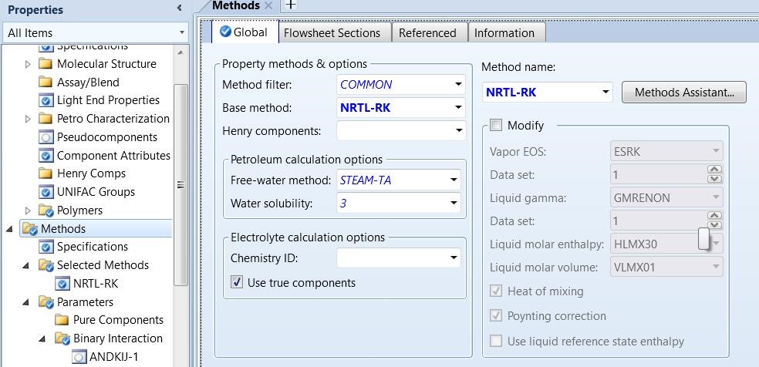Collapse the Methods tree node

click(x=9, y=229)
